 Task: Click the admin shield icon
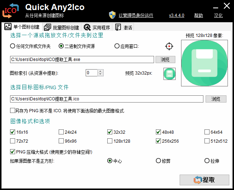[112, 15]
